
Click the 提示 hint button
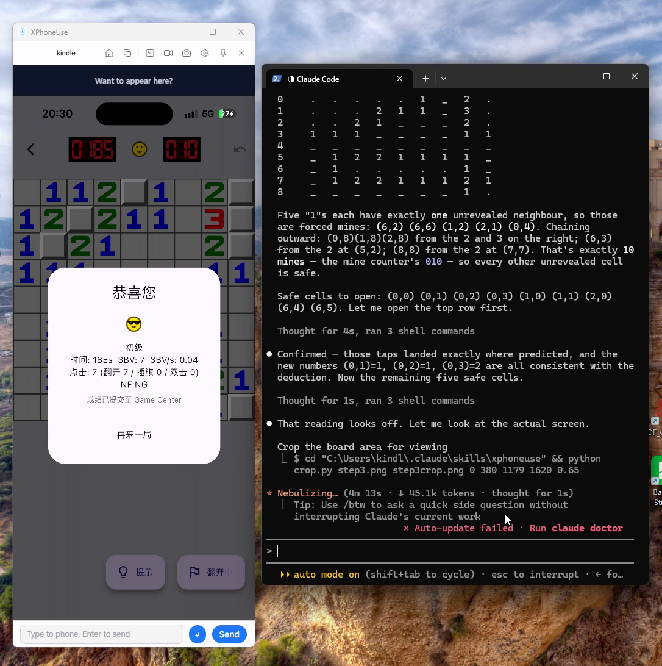pyautogui.click(x=135, y=572)
